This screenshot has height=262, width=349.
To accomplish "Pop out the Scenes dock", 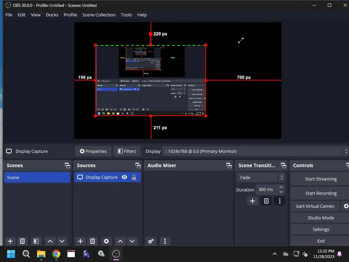I will pos(67,165).
